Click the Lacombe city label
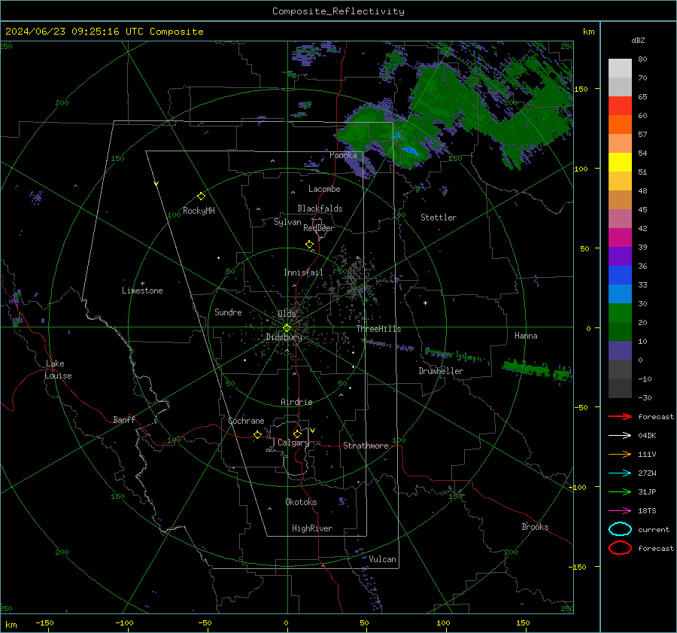Image resolution: width=677 pixels, height=633 pixels. point(324,189)
